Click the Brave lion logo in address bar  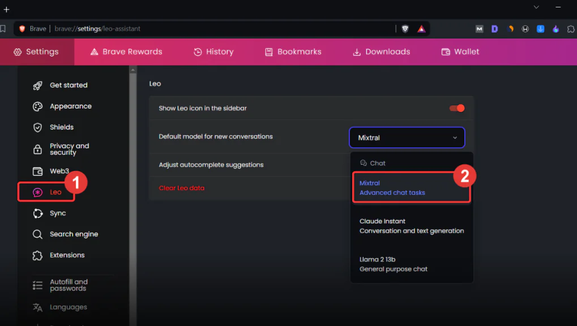point(22,29)
